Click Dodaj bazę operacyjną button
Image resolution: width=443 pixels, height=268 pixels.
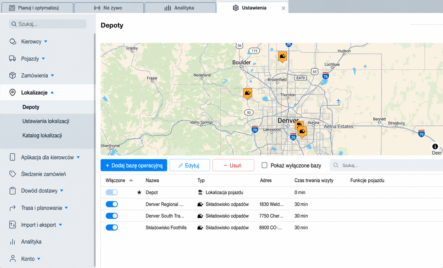[x=134, y=165]
